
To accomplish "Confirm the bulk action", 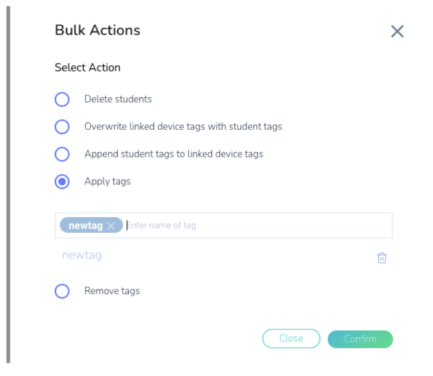I will [360, 339].
